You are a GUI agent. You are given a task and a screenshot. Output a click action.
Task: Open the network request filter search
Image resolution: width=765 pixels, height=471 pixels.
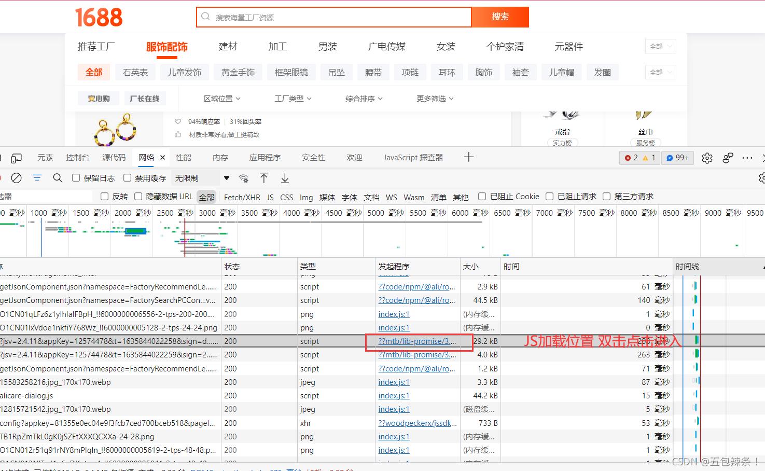click(58, 177)
